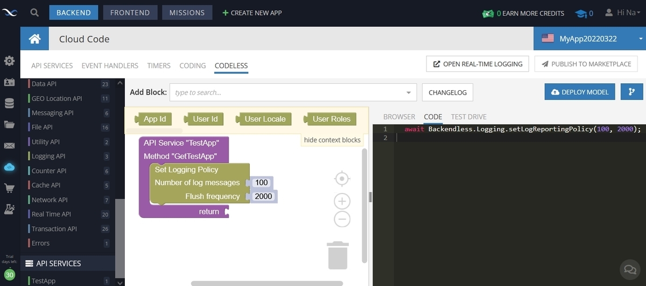Switch to the FRONTEND tab

(130, 12)
